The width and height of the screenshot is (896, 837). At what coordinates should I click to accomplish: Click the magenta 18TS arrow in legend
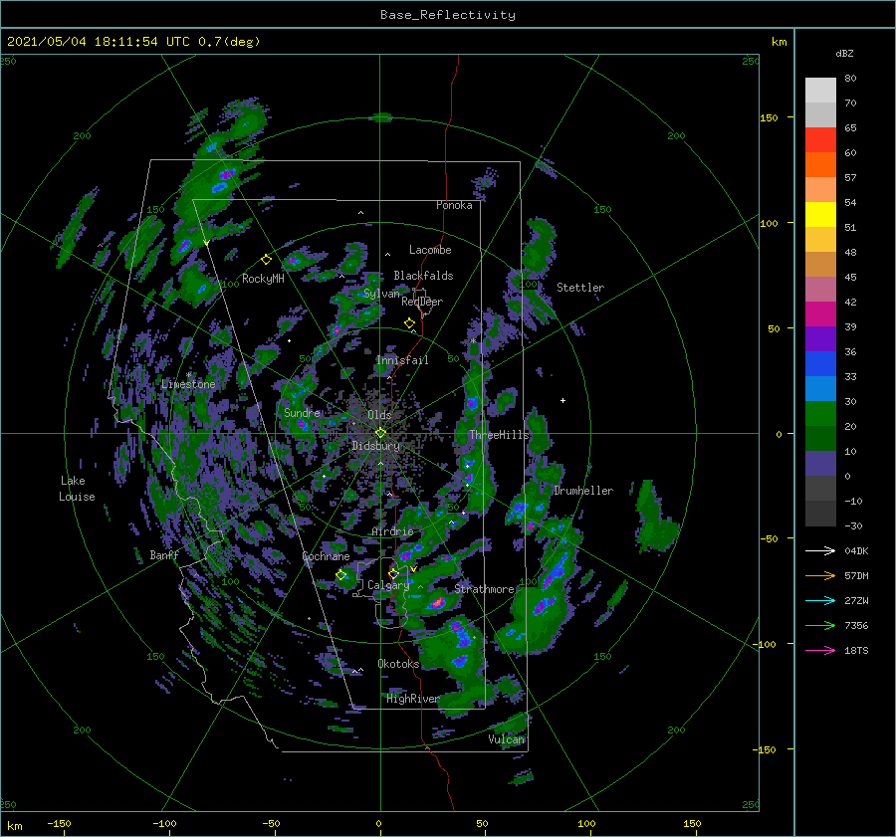[820, 650]
